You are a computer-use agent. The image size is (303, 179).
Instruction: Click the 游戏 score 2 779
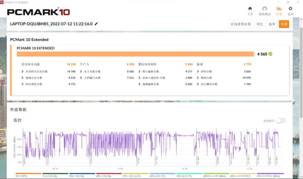tap(247, 64)
